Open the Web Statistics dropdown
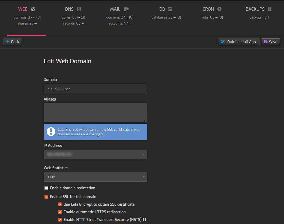 coord(95,177)
